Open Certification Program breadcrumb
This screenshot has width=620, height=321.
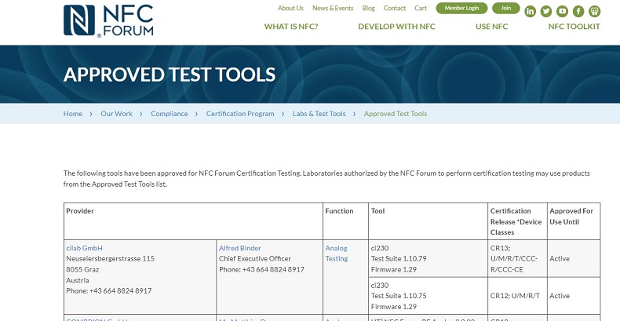tap(240, 114)
